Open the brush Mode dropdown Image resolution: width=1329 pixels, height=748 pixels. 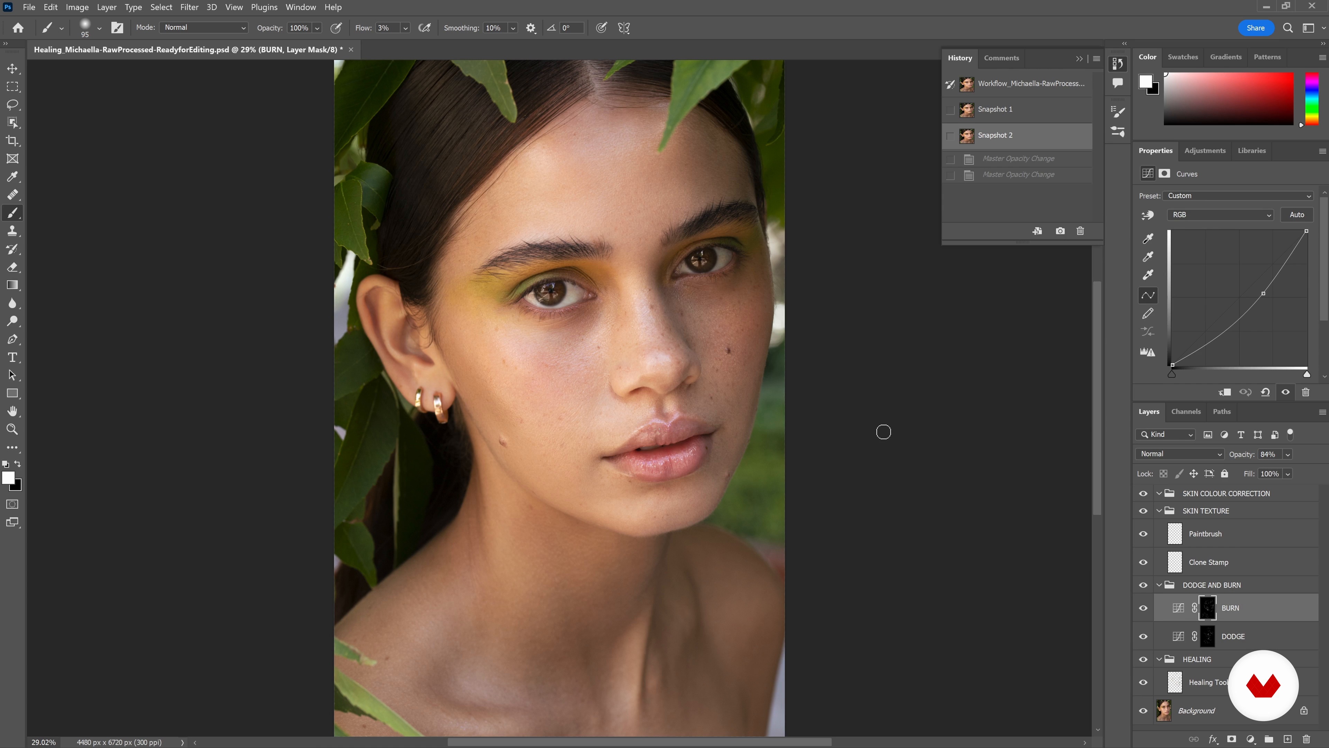point(204,27)
